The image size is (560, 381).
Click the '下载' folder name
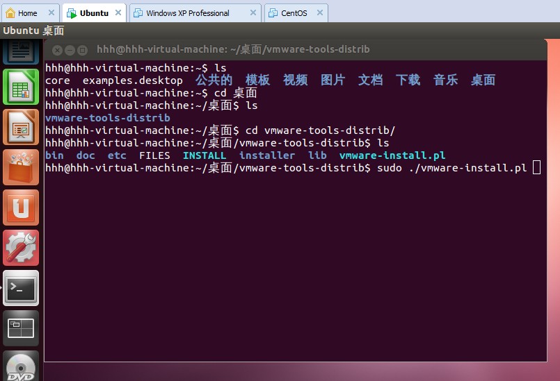click(x=408, y=80)
